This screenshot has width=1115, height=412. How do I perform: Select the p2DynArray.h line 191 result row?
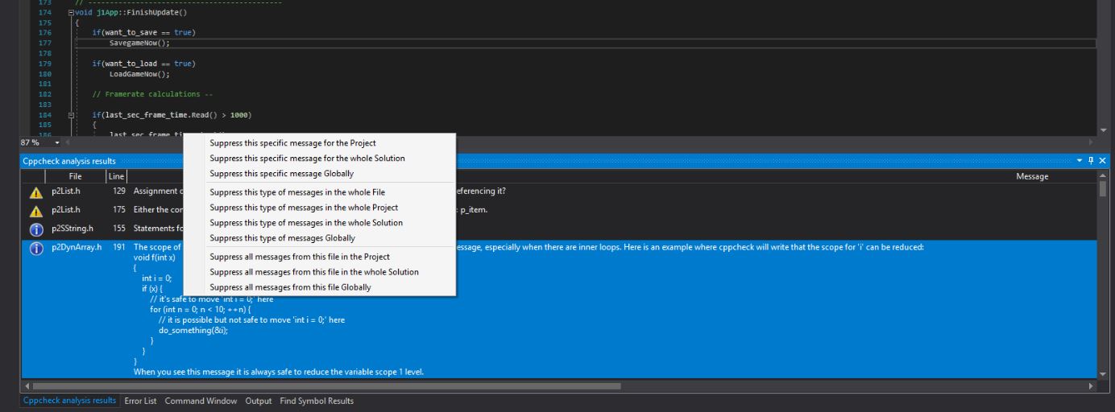pyautogui.click(x=559, y=309)
